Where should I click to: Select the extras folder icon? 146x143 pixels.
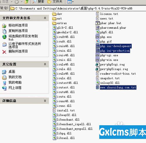pos(54,23)
